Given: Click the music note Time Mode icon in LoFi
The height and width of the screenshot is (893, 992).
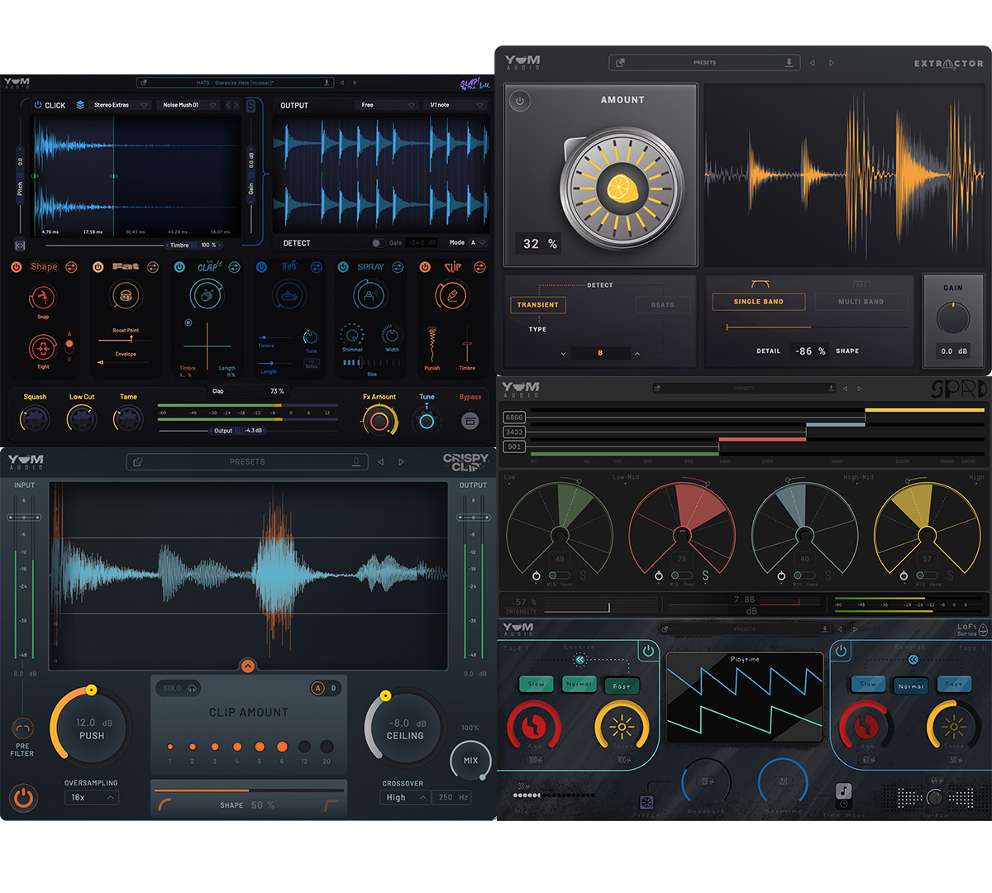Looking at the screenshot, I should 843,791.
